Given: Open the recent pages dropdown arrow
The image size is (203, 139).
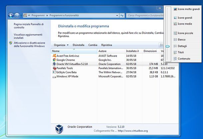Looking at the screenshot, I should (21, 16).
